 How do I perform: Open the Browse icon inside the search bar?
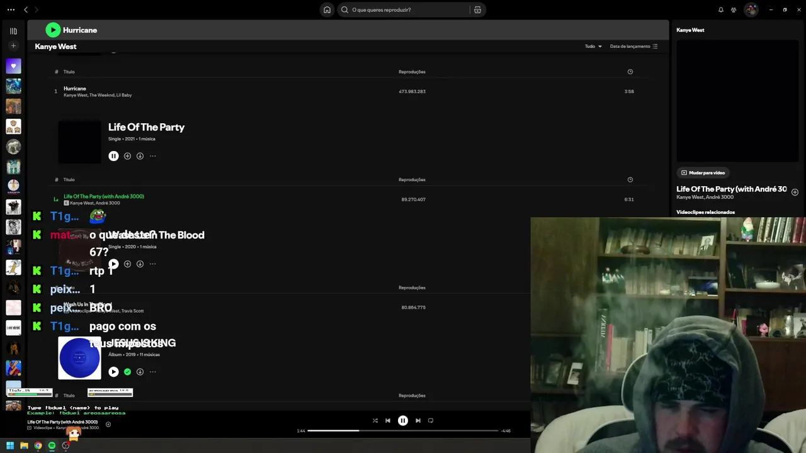(477, 9)
